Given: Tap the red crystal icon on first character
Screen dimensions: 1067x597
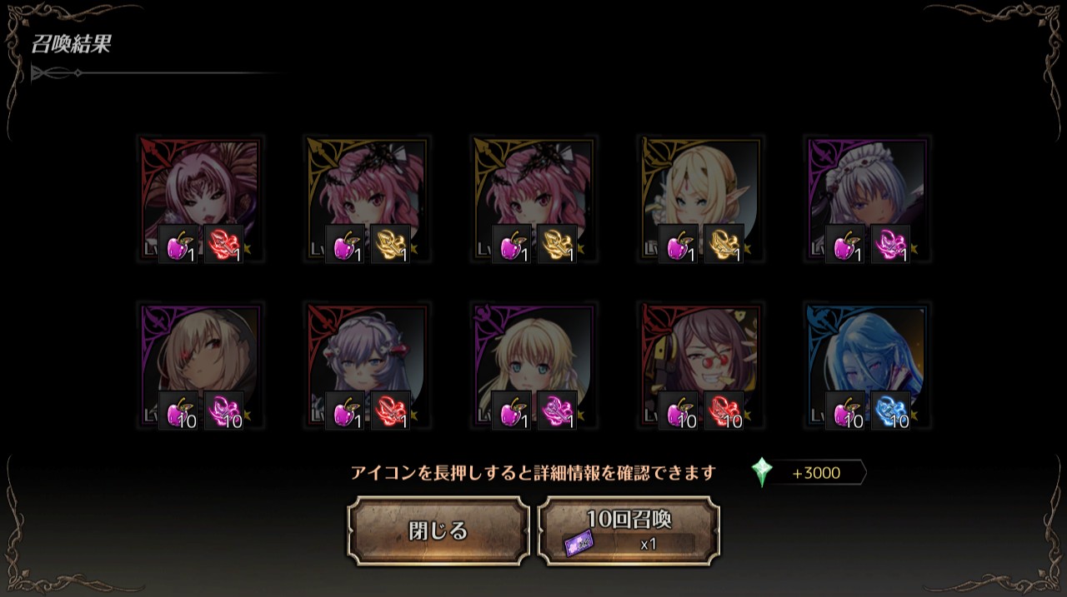Looking at the screenshot, I should (x=223, y=244).
